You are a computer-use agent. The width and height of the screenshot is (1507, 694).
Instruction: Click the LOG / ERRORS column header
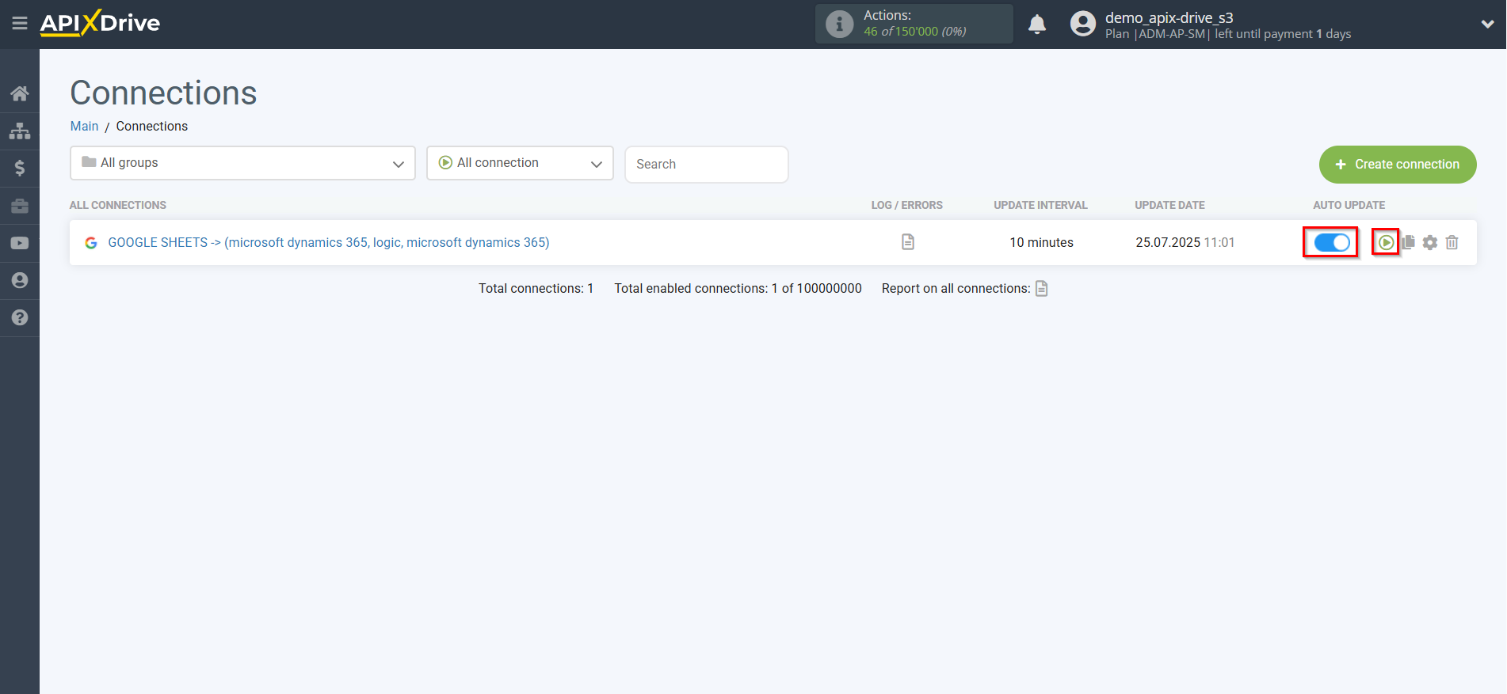(907, 205)
